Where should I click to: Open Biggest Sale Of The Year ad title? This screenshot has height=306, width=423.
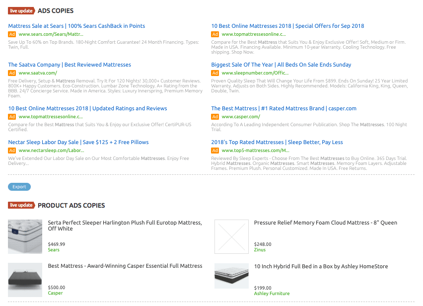point(281,65)
